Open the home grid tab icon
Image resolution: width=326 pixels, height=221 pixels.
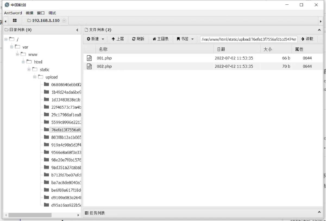pyautogui.click(x=15, y=20)
